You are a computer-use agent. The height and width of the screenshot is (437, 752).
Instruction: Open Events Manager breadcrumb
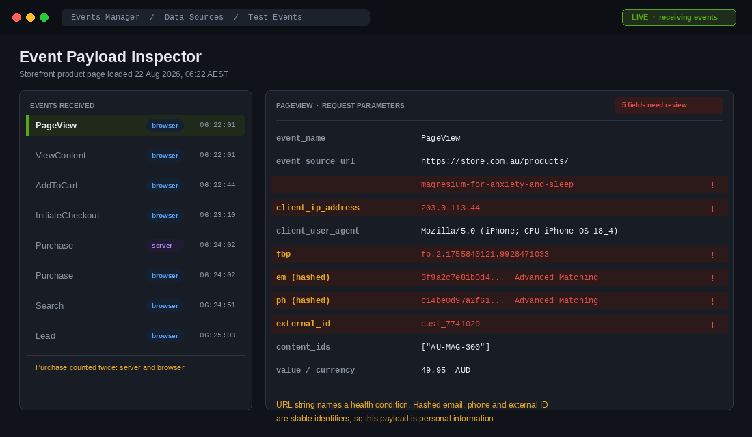click(x=105, y=17)
